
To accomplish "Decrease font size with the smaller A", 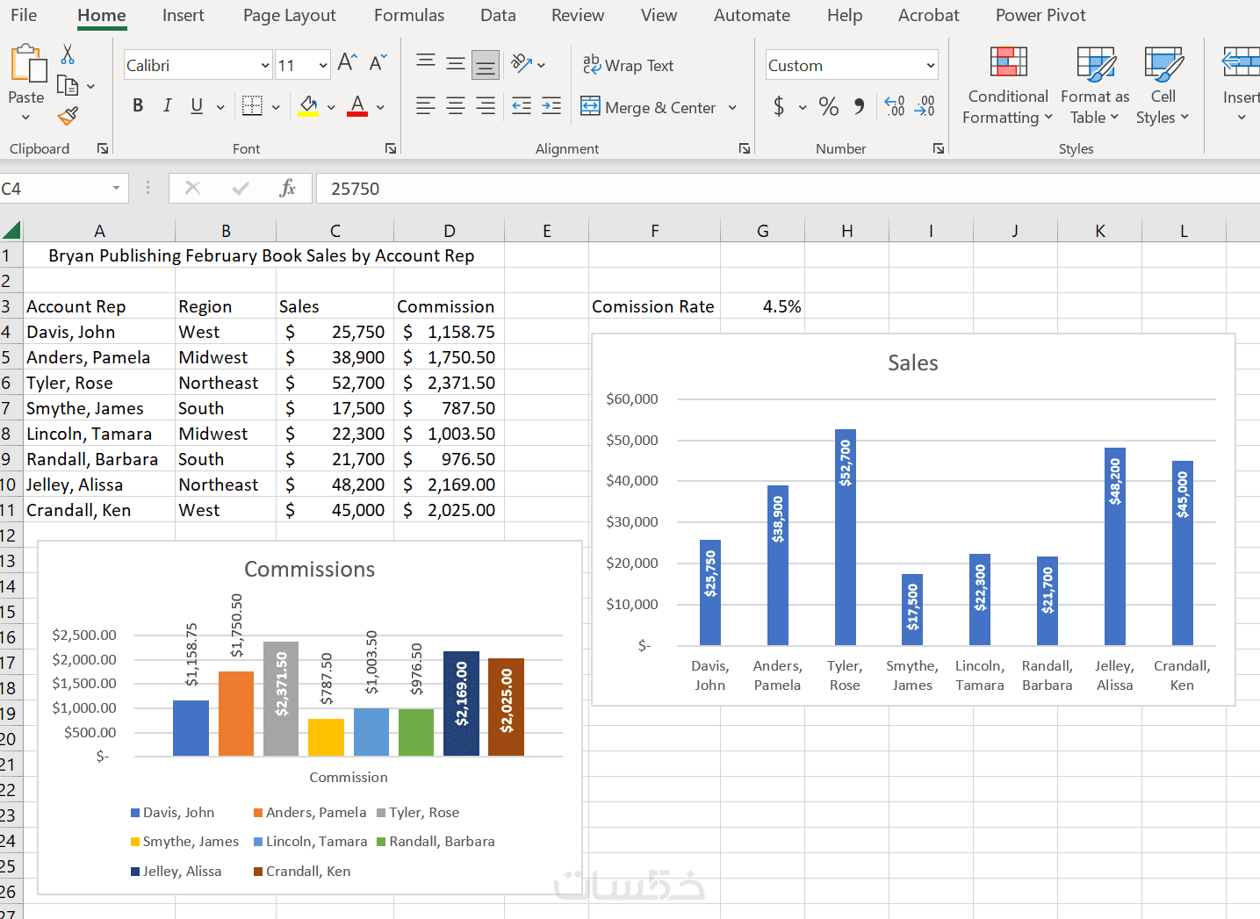I will 378,63.
